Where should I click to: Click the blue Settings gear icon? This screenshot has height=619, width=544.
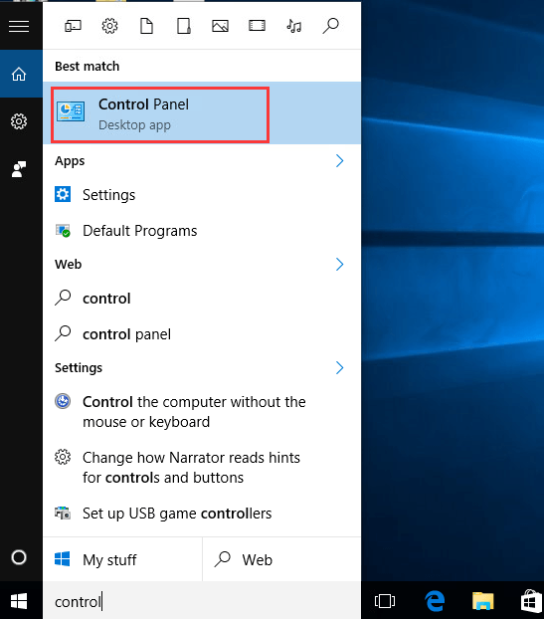[x=63, y=194]
